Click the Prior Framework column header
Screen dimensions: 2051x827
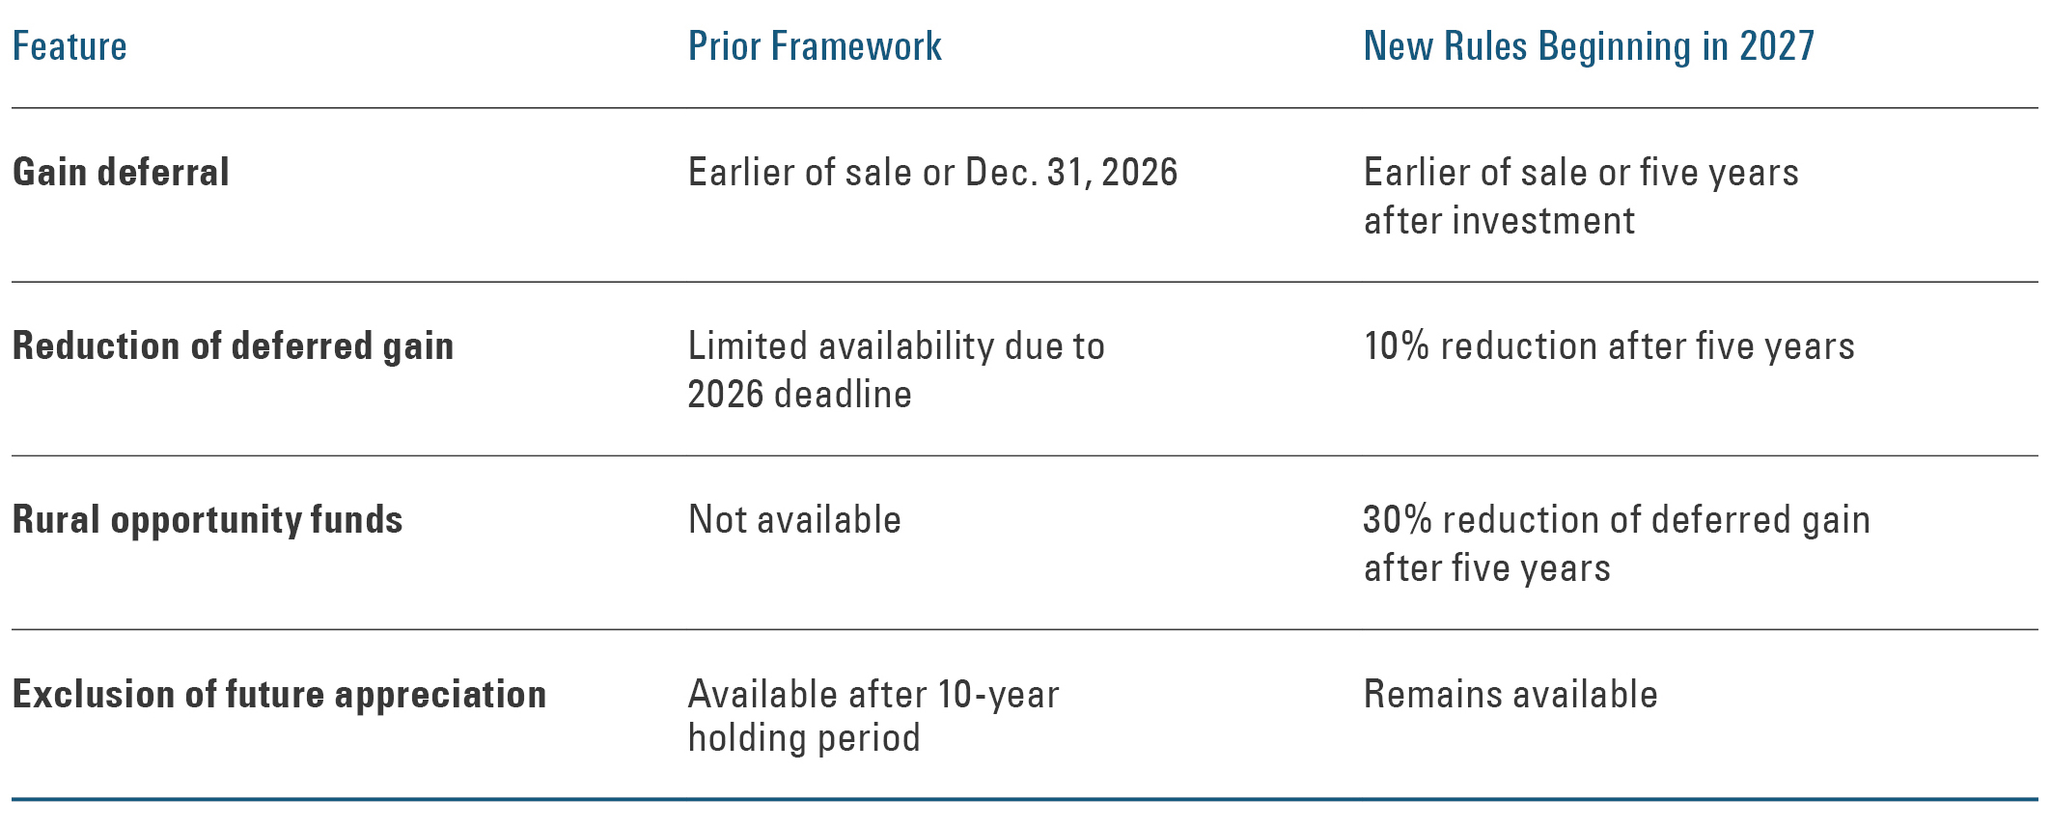pos(815,46)
